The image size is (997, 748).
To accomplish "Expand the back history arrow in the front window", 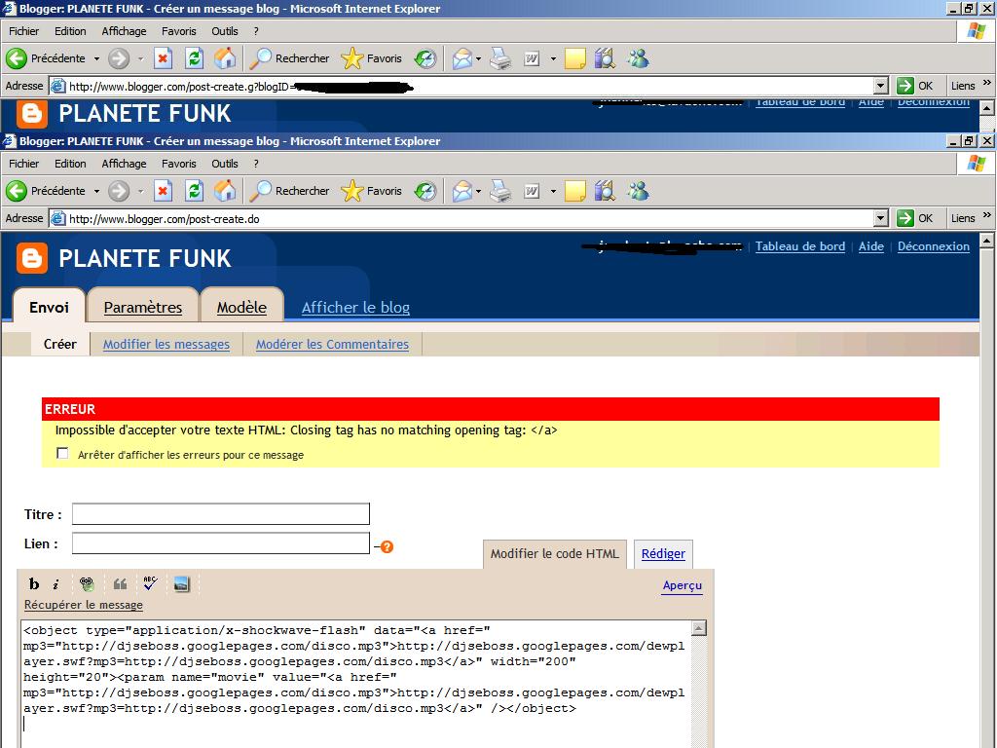I will click(x=96, y=191).
